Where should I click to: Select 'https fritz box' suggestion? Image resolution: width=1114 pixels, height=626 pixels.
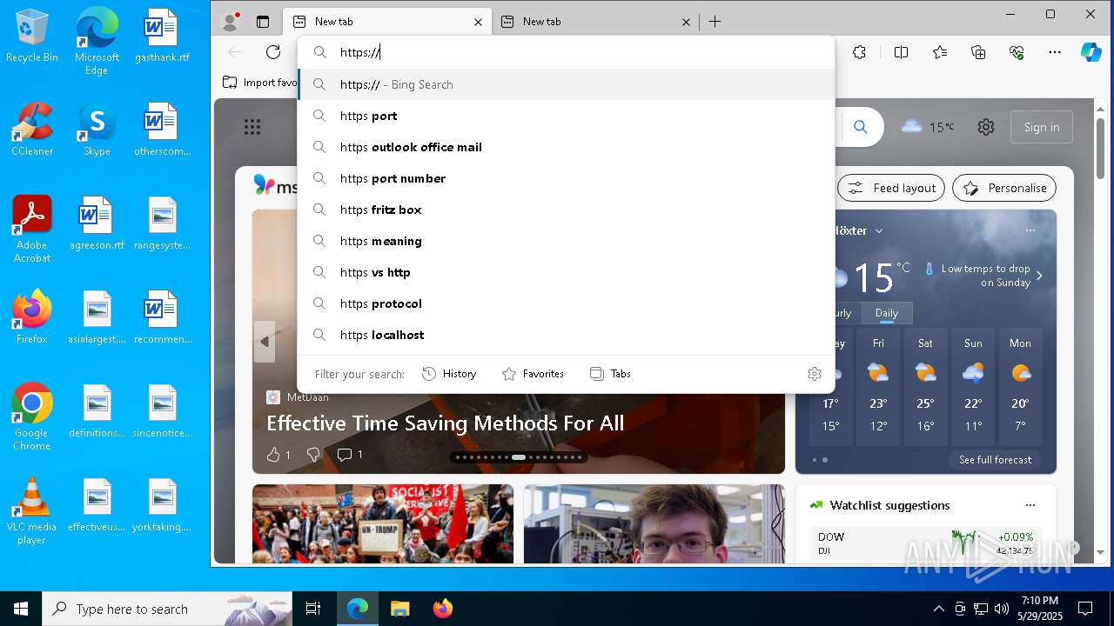tap(566, 210)
